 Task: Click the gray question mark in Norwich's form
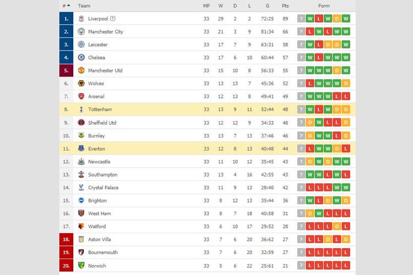pos(301,266)
